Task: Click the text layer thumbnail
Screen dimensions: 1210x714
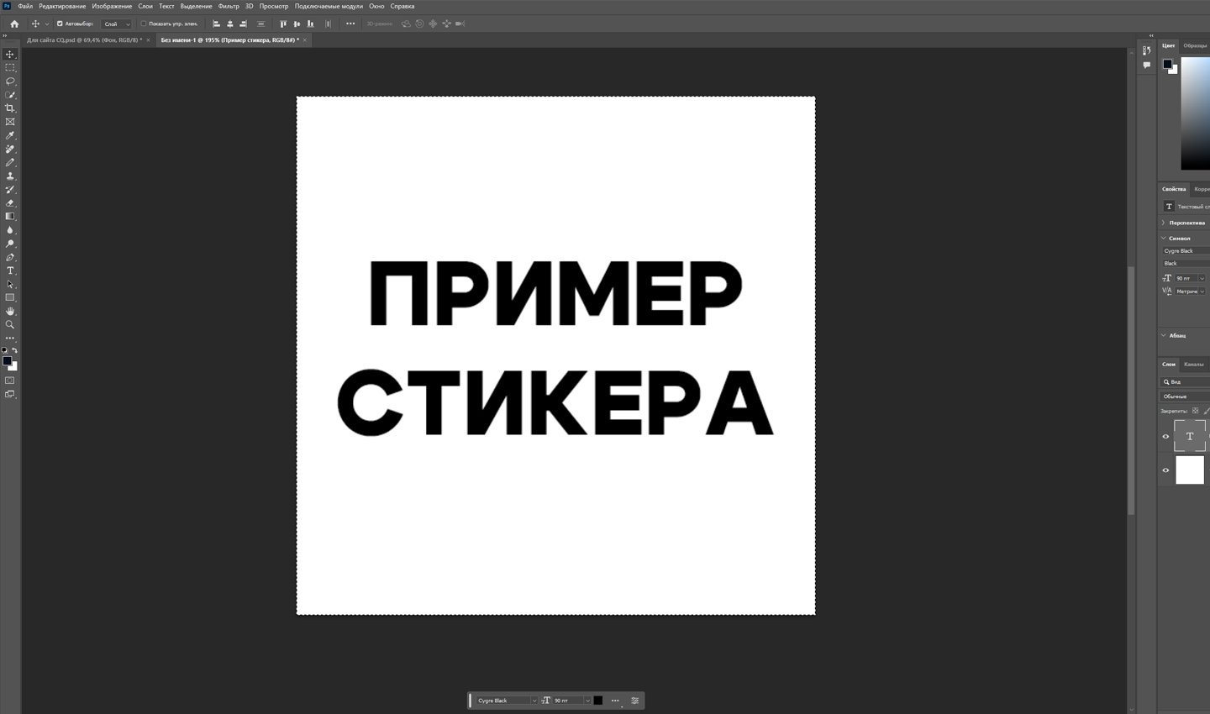Action: tap(1190, 436)
